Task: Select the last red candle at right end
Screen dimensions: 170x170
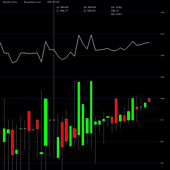Action: [x=149, y=100]
